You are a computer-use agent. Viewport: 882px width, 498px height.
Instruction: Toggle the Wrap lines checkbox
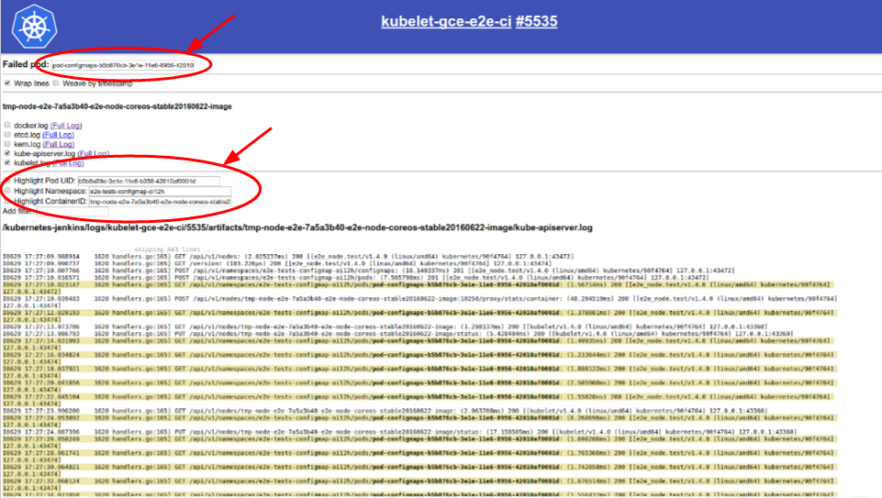[x=7, y=83]
